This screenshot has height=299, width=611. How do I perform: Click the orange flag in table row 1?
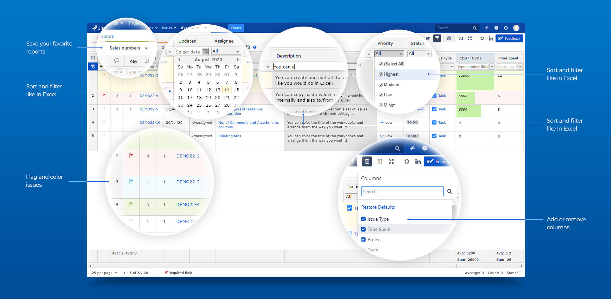tap(104, 75)
